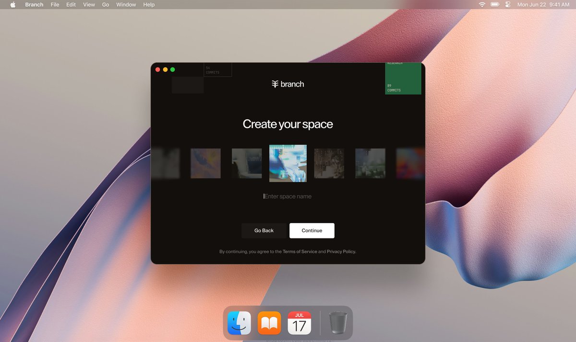
Task: Click the 54 commits card
Action: [x=218, y=69]
